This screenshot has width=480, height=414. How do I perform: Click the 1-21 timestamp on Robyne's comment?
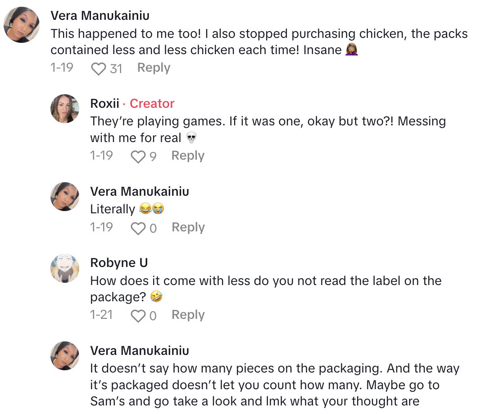pos(101,315)
